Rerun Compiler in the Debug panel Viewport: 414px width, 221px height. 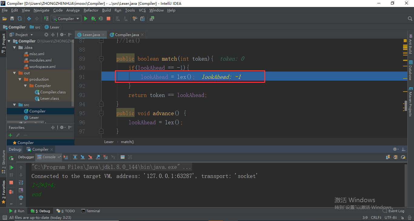(x=11, y=158)
